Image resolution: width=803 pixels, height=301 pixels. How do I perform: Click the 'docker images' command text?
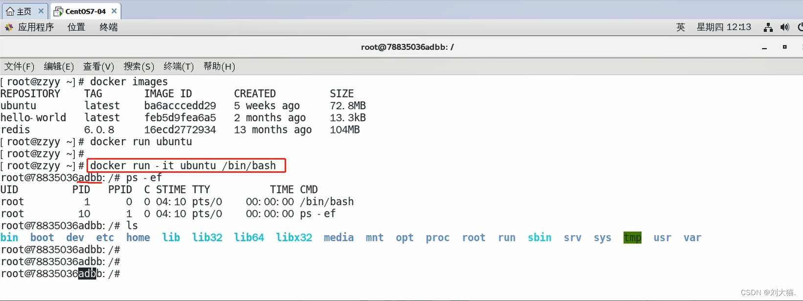click(129, 82)
